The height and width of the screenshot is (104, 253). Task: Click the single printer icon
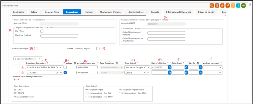click(x=217, y=5)
